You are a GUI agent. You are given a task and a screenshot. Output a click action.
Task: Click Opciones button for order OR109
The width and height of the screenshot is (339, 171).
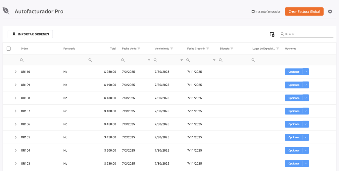point(294,85)
